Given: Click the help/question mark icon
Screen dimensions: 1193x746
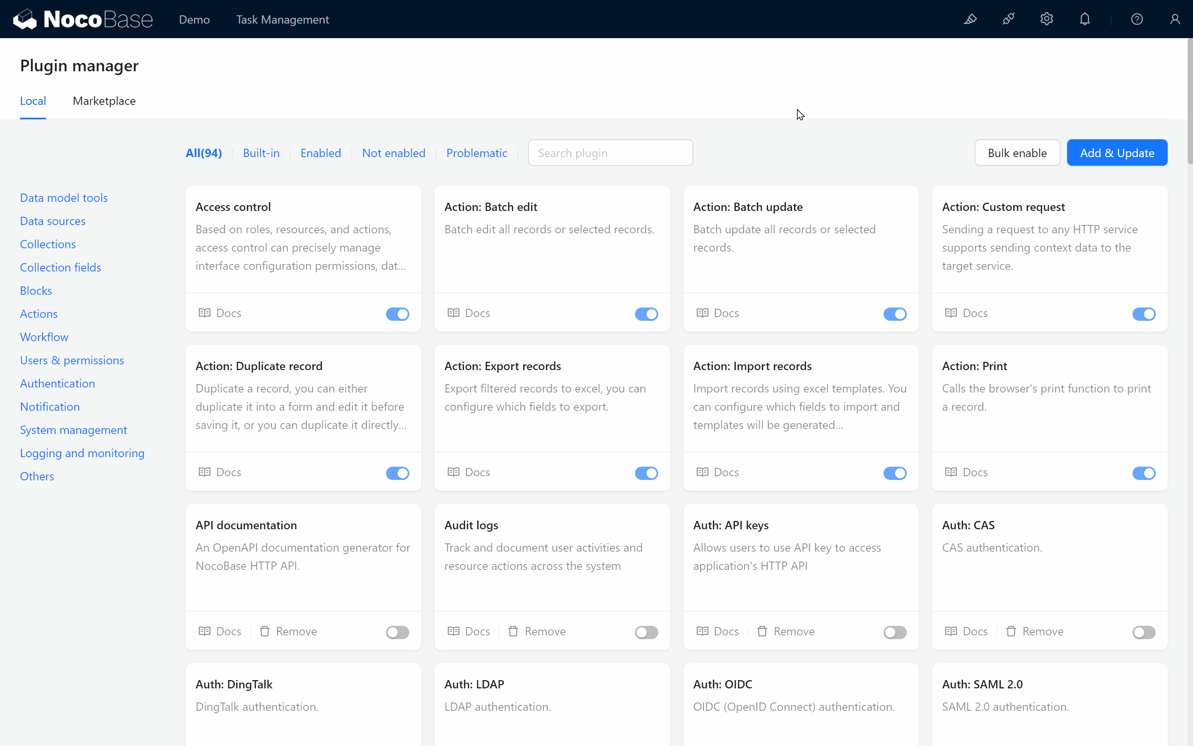Looking at the screenshot, I should 1137,19.
